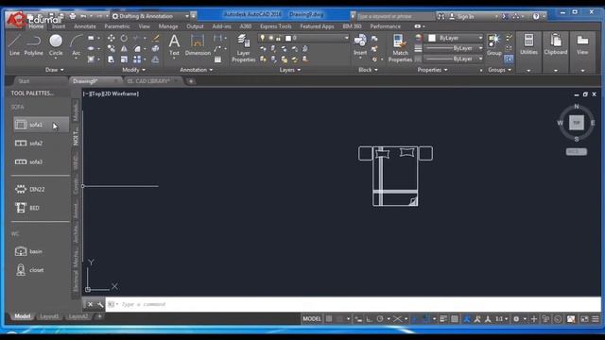
Task: Expand the Block panel
Action: pyautogui.click(x=368, y=70)
